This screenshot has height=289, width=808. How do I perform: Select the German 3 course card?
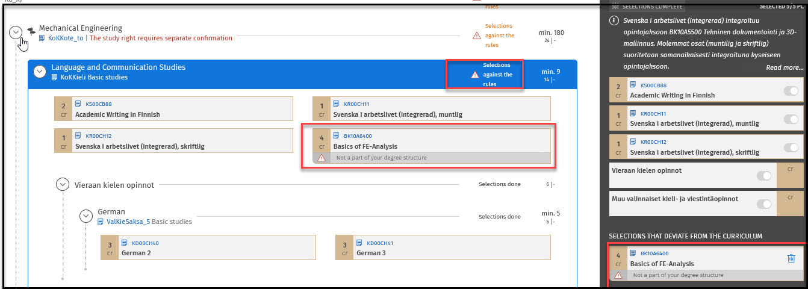point(443,248)
